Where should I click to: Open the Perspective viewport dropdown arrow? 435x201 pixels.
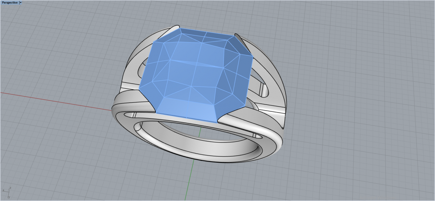(21, 3)
